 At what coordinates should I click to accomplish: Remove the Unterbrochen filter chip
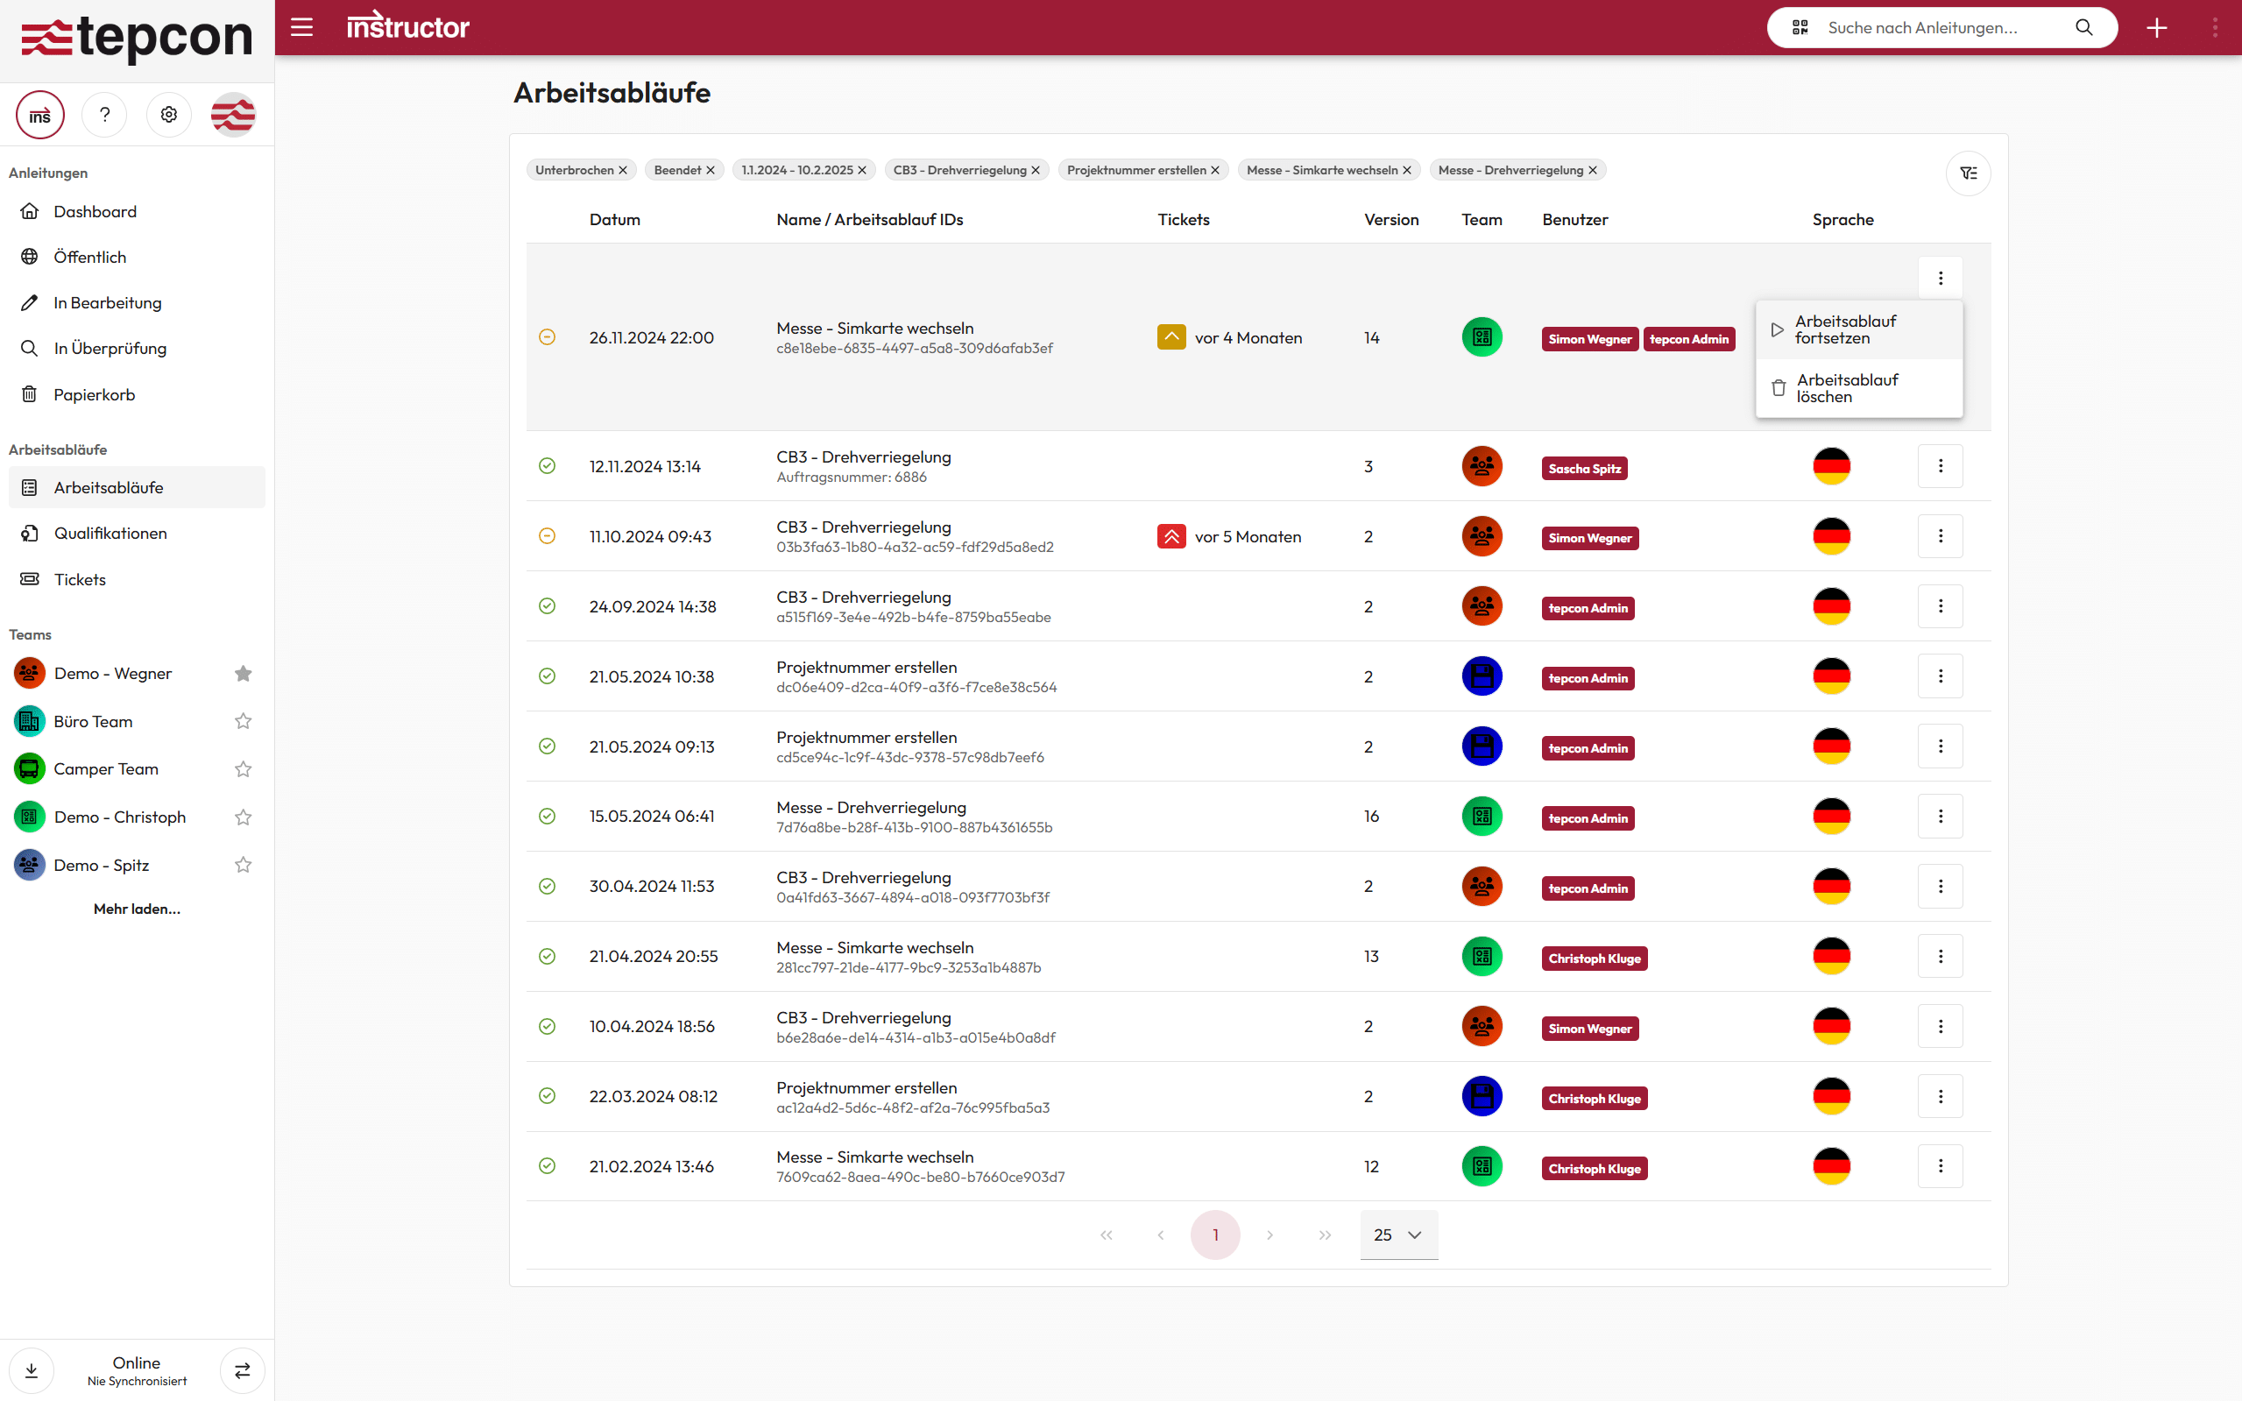623,171
